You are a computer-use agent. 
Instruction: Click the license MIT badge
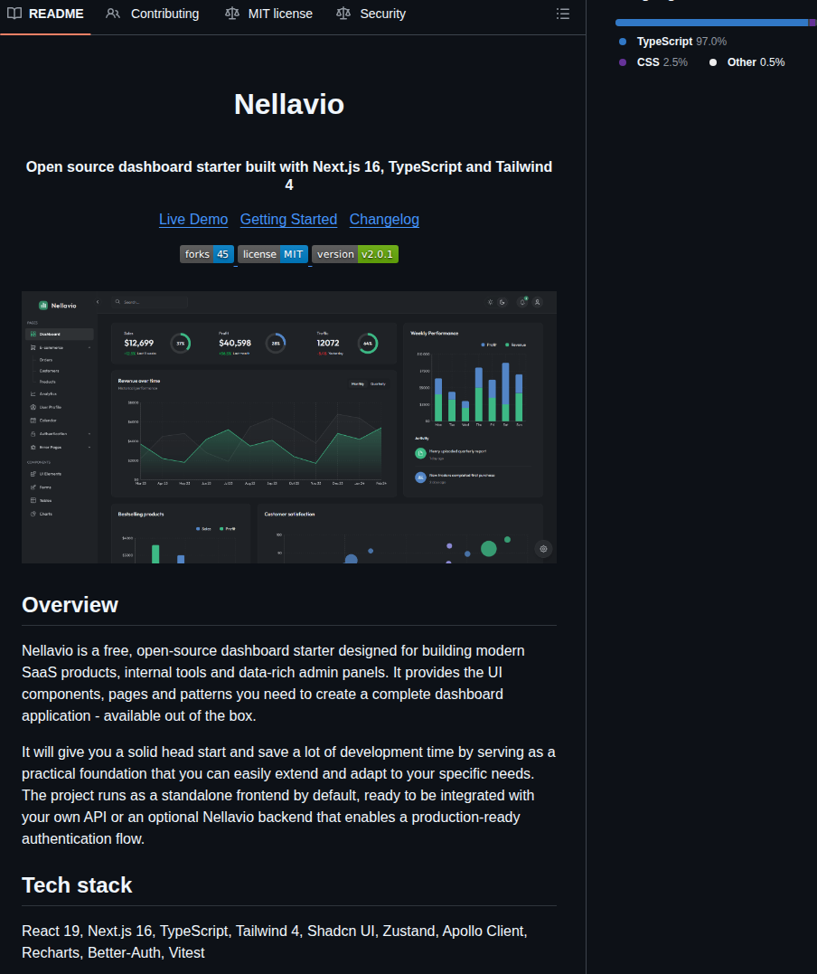click(x=273, y=254)
